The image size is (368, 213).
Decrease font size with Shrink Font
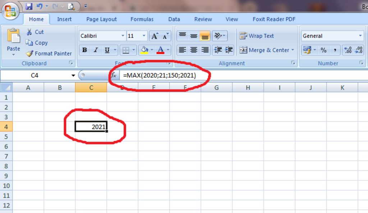165,36
